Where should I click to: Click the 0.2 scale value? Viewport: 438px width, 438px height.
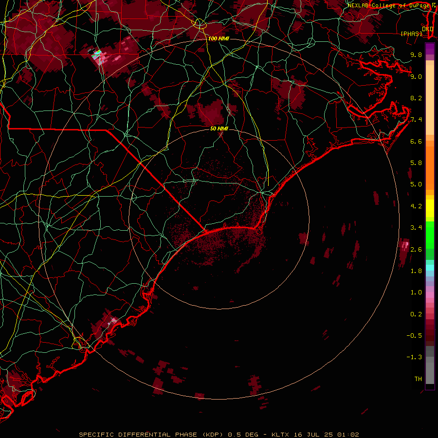tap(416, 314)
